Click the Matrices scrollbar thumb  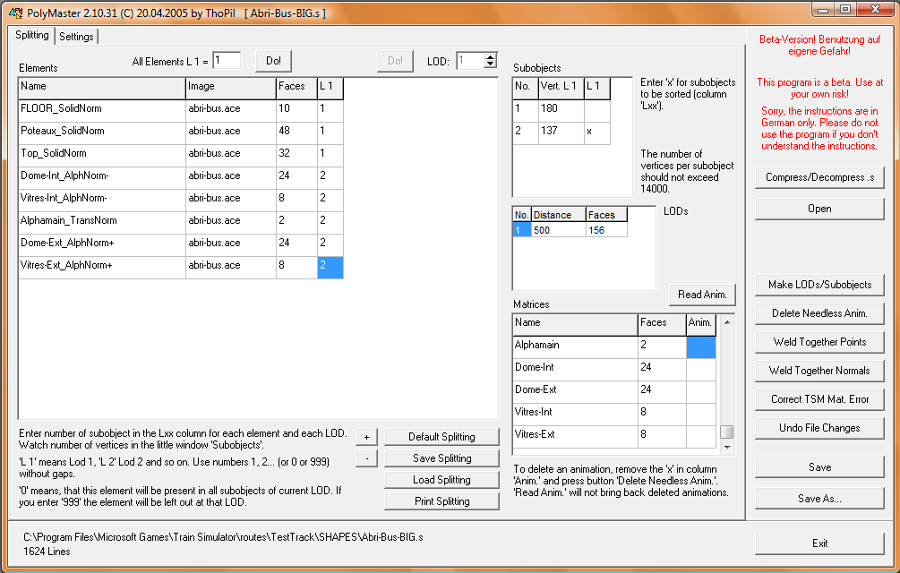[727, 432]
